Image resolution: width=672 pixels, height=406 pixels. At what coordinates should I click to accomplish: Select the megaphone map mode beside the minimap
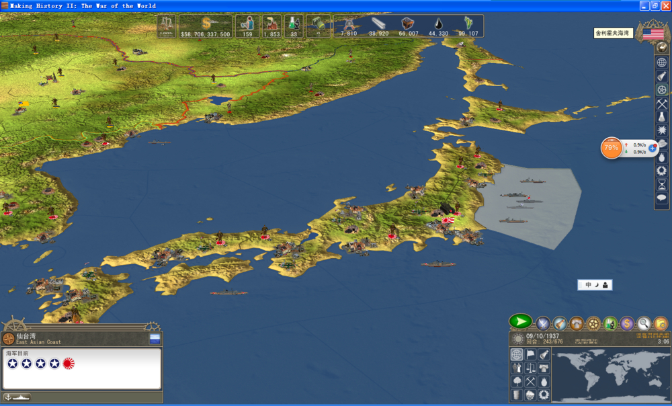click(544, 354)
